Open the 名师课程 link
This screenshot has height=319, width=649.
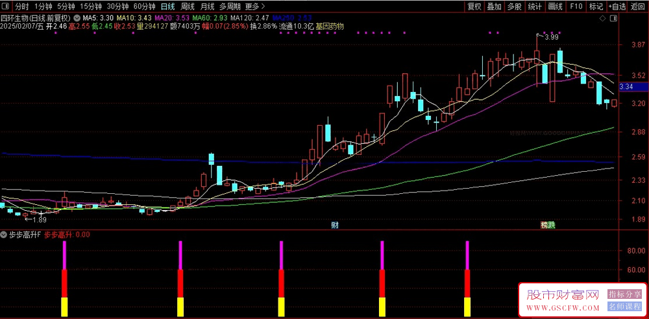[624, 307]
